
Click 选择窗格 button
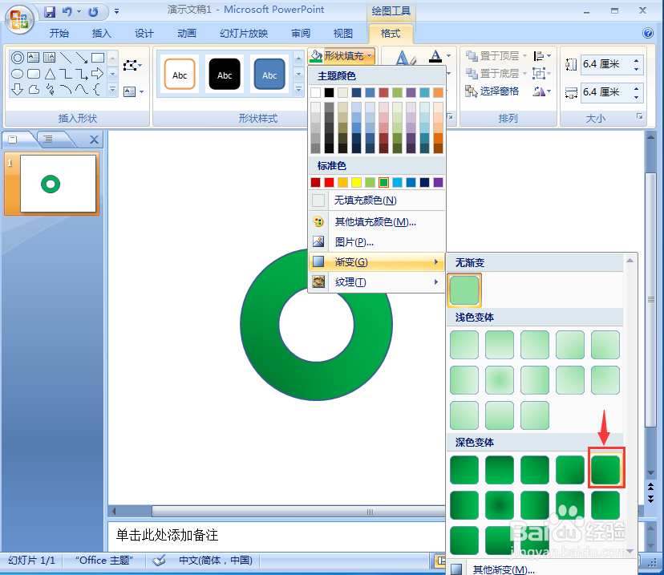coord(492,91)
